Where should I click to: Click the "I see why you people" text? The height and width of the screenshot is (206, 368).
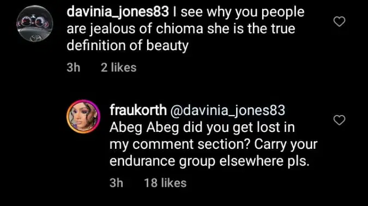point(238,12)
